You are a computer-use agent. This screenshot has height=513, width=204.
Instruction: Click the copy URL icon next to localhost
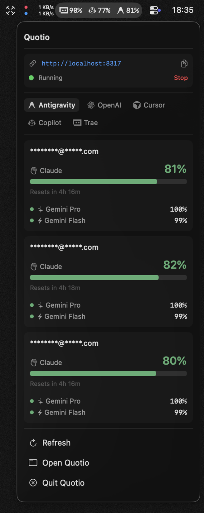coord(184,64)
